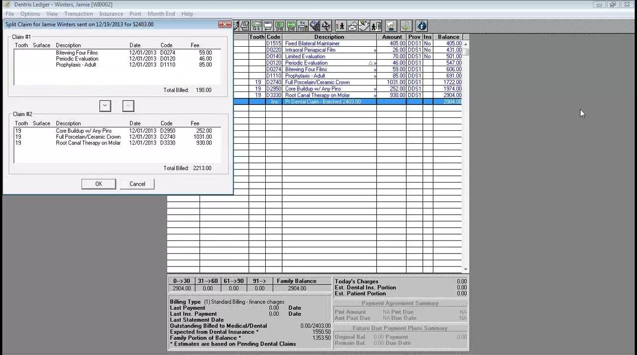
Task: Open the File menu
Action: [x=9, y=14]
